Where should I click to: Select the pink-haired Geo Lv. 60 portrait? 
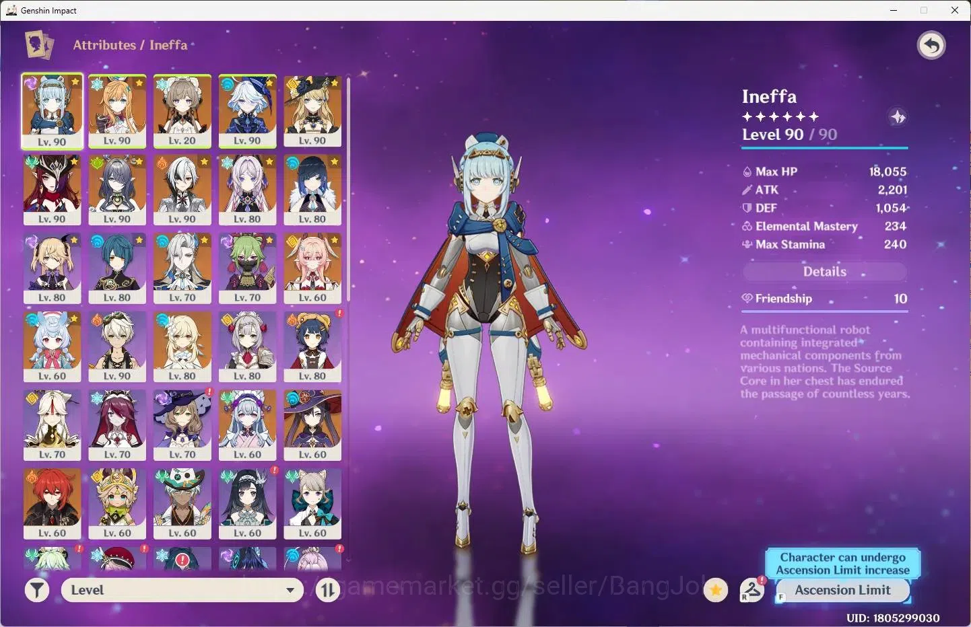tap(312, 268)
